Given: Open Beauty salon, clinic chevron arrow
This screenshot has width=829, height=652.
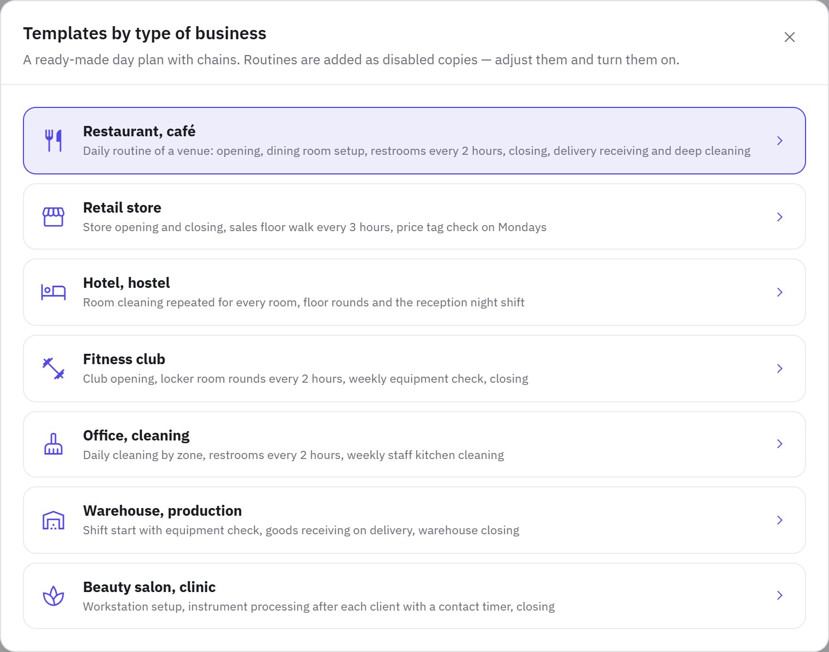Looking at the screenshot, I should tap(780, 595).
